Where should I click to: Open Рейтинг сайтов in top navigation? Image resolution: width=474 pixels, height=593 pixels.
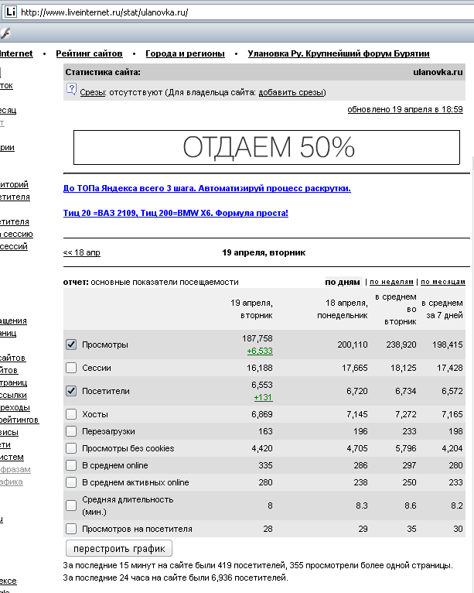(89, 53)
